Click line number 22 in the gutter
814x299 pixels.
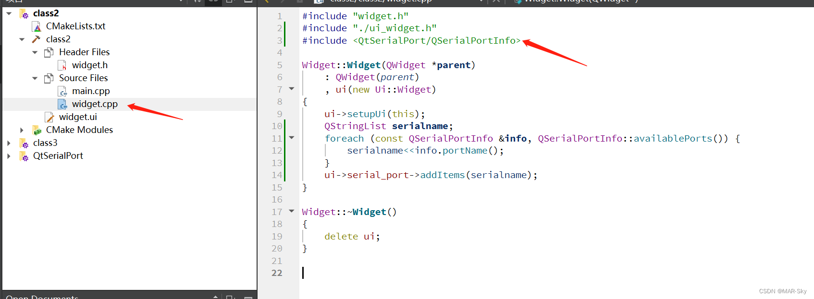pyautogui.click(x=277, y=273)
